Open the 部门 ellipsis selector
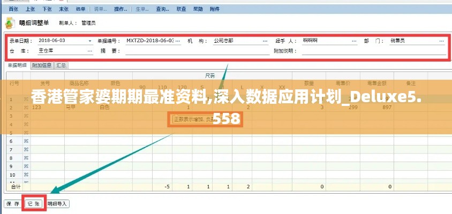Screen dimensions: 452x214 pyautogui.click(x=442, y=41)
